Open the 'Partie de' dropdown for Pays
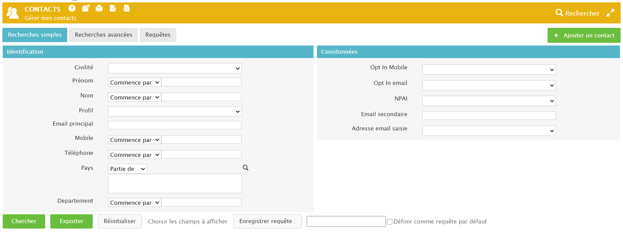Image resolution: width=623 pixels, height=235 pixels. [127, 169]
